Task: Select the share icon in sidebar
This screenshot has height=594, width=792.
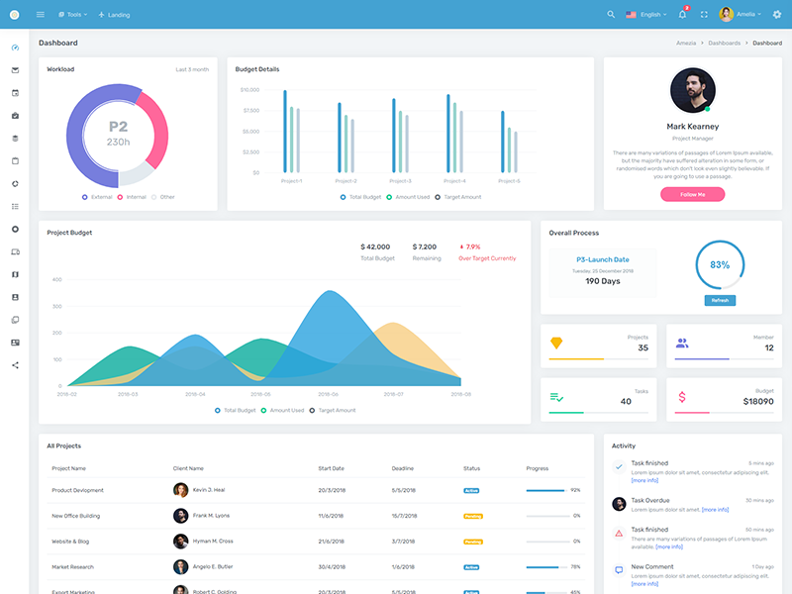Action: (15, 365)
